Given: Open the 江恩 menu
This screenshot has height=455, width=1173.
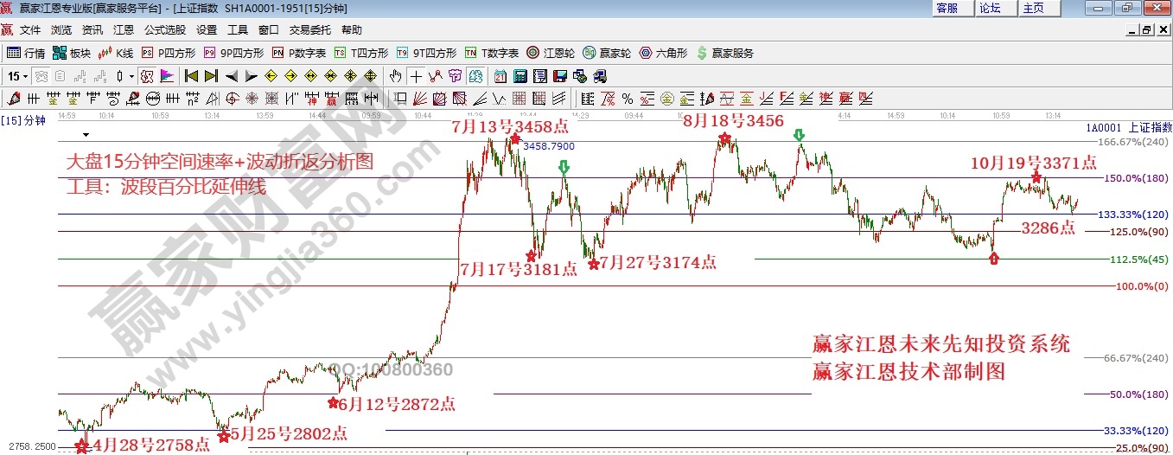Looking at the screenshot, I should (x=124, y=29).
